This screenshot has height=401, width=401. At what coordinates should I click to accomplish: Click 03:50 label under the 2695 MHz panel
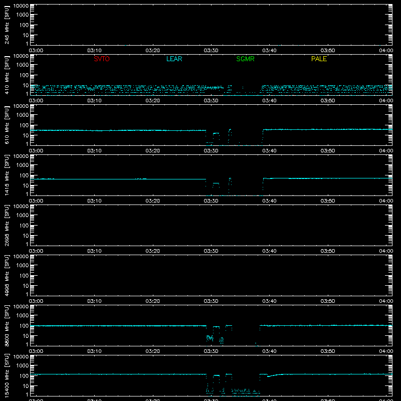[x=328, y=251]
